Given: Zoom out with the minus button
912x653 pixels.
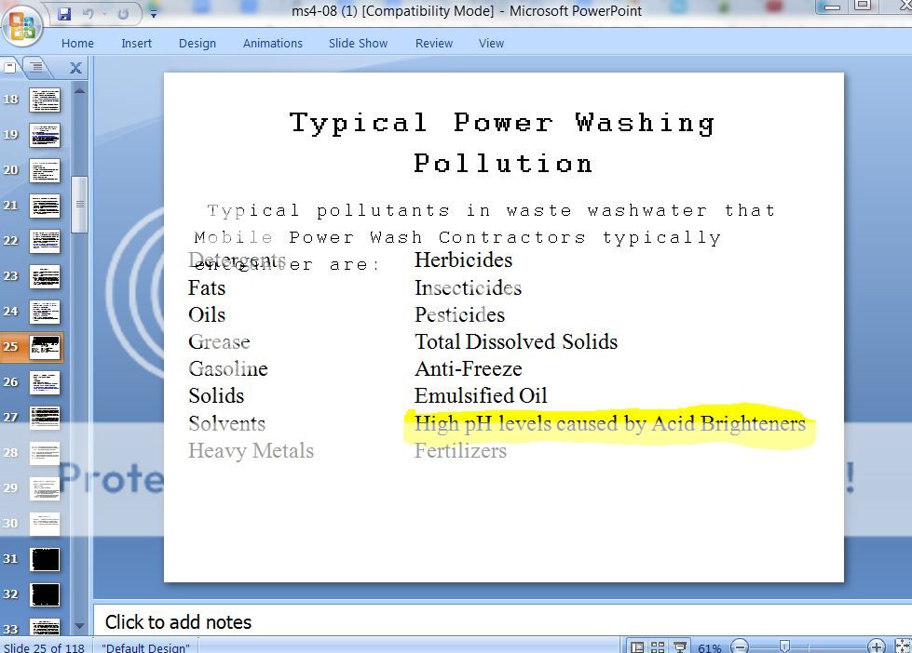Looking at the screenshot, I should [x=740, y=646].
